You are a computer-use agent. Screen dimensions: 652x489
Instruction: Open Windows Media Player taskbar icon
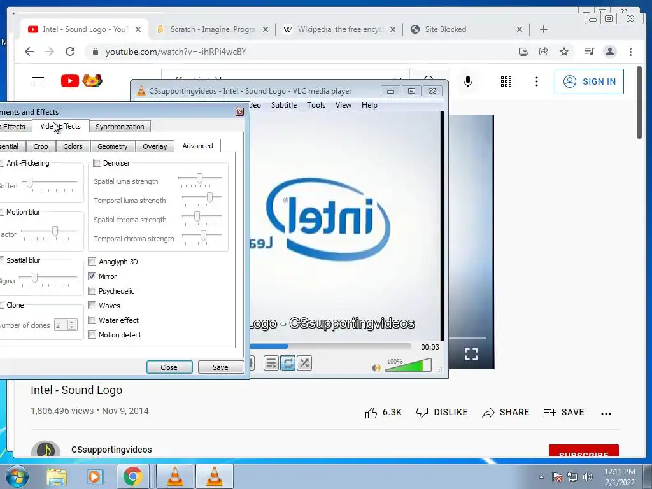(94, 476)
